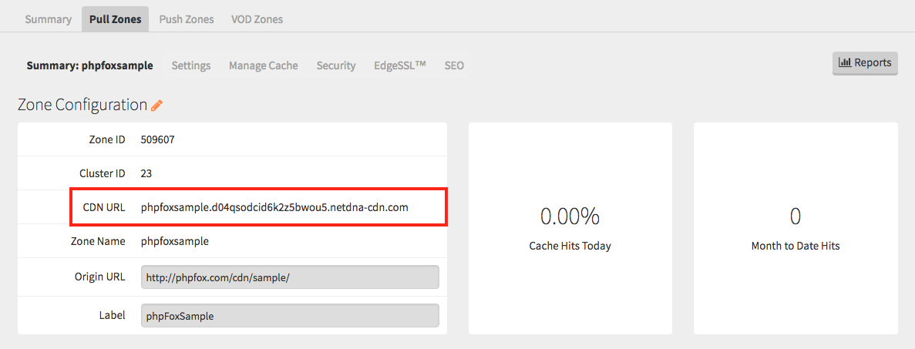Click the Cluster ID value 23
The height and width of the screenshot is (349, 915).
pyautogui.click(x=146, y=173)
